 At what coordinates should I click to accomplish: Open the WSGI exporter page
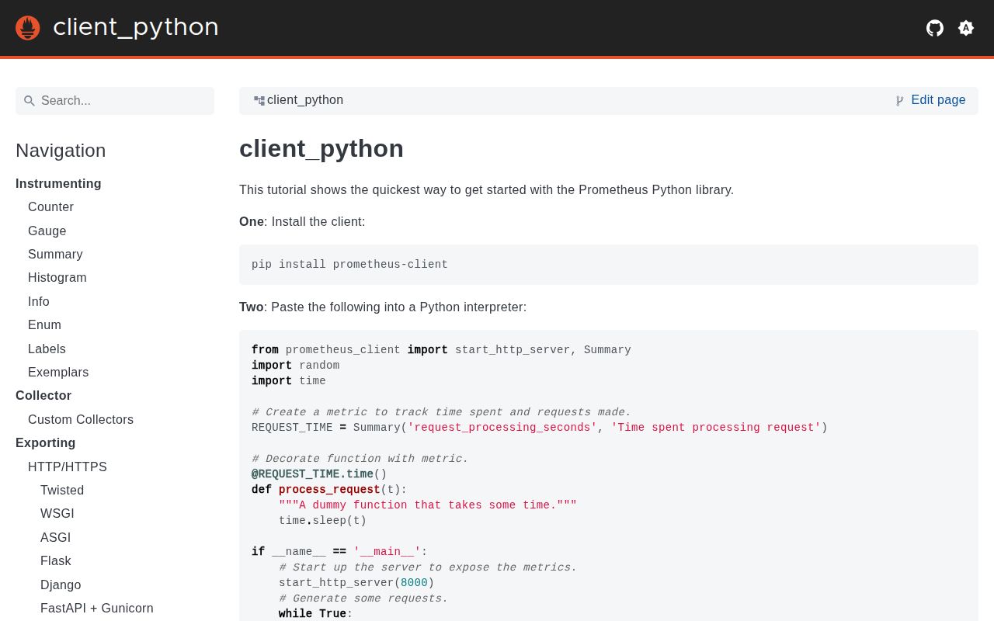(x=57, y=514)
